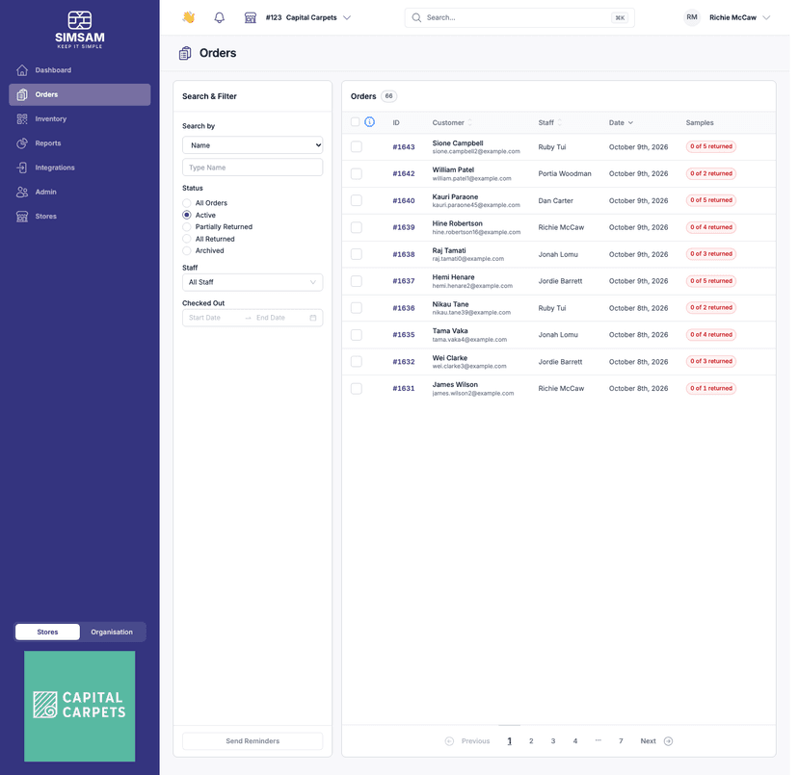The image size is (798, 775).
Task: Click the Capital Carpets logo thumbnail
Action: click(x=79, y=706)
